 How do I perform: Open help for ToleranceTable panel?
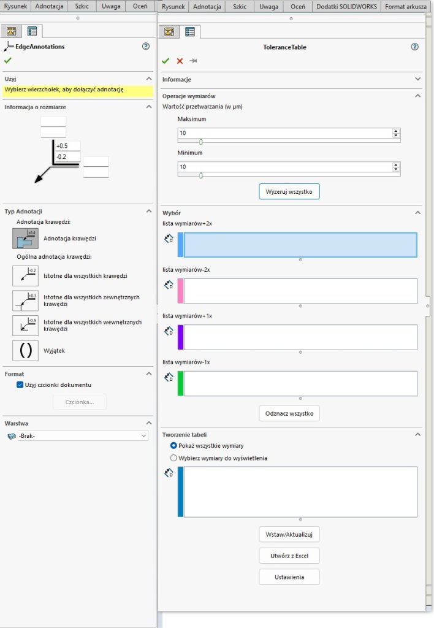point(415,47)
